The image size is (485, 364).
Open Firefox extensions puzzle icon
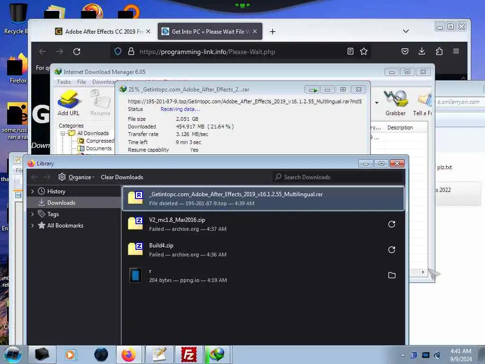pyautogui.click(x=439, y=51)
